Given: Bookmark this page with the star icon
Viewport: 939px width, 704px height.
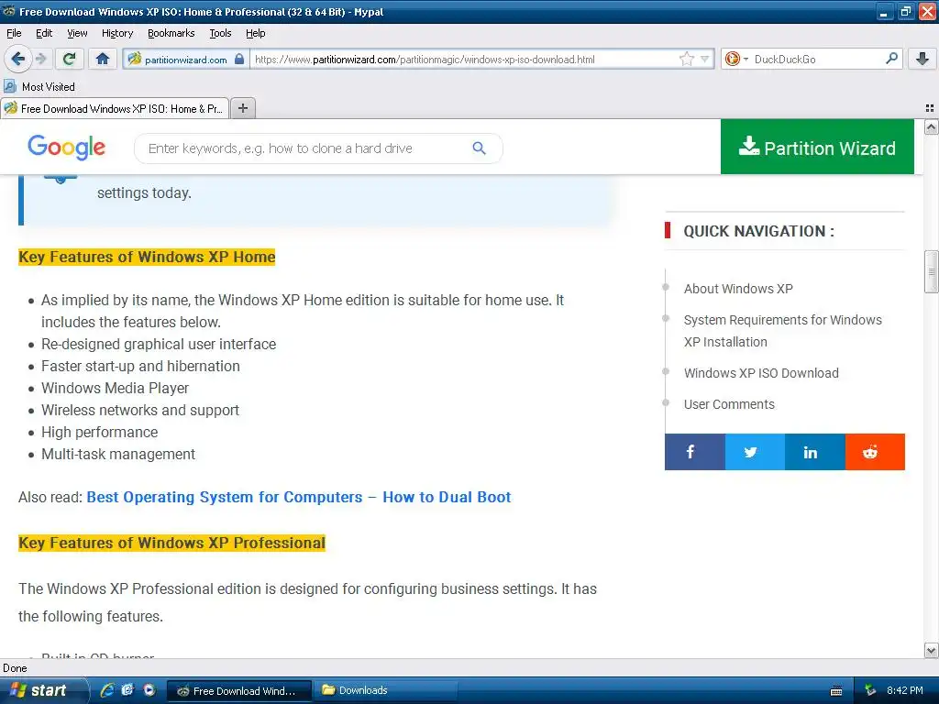Looking at the screenshot, I should click(686, 59).
